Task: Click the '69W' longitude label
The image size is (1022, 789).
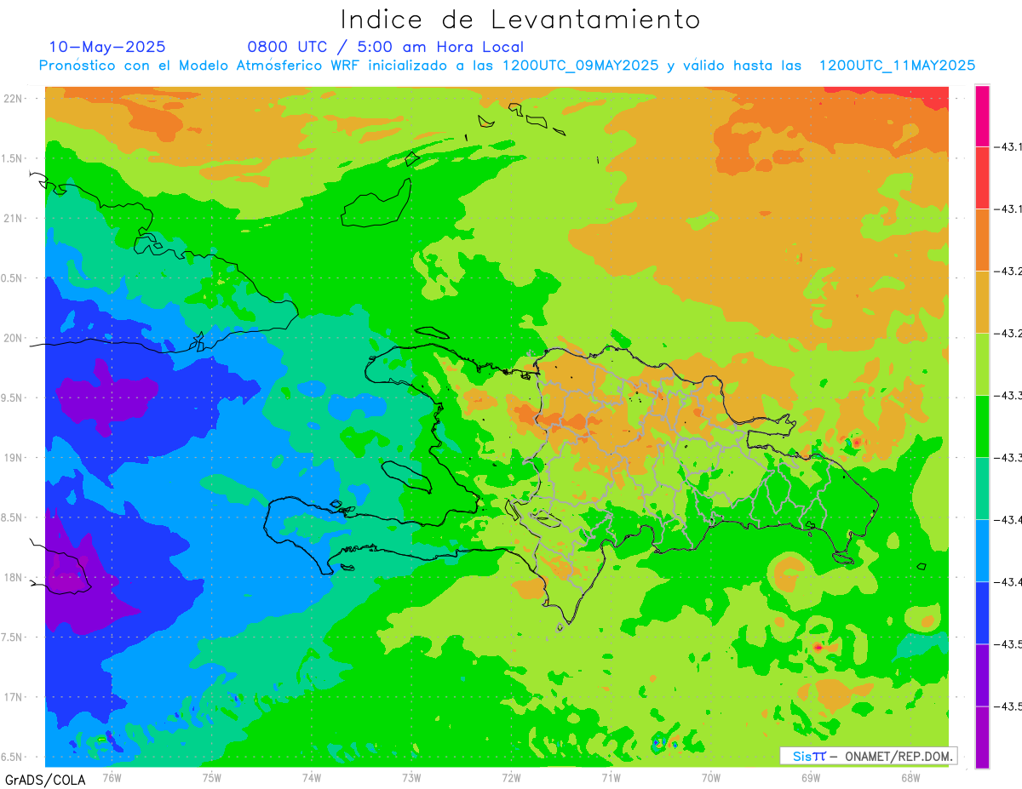Action: pos(810,776)
